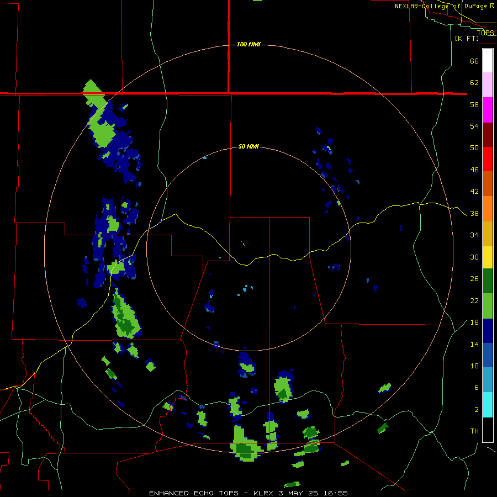The height and width of the screenshot is (497, 497).
Task: Click the '10' legend value
Action: [x=474, y=366]
